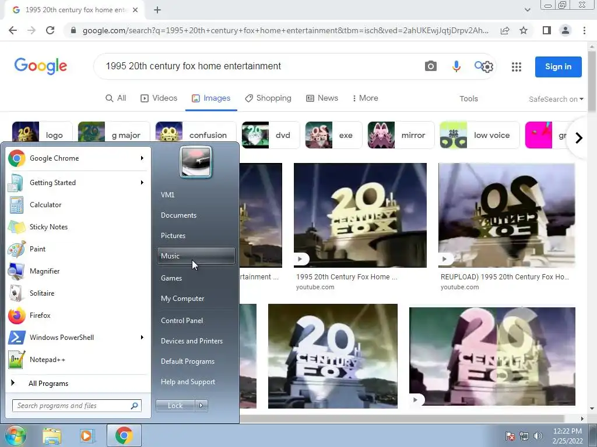
Task: Show next suggestion chips with arrow
Action: tap(579, 137)
